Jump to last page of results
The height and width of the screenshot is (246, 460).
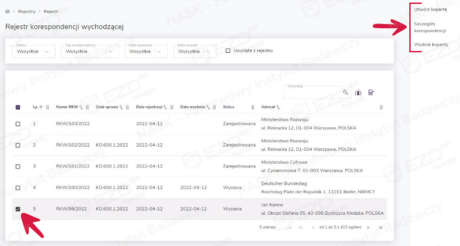381,227
